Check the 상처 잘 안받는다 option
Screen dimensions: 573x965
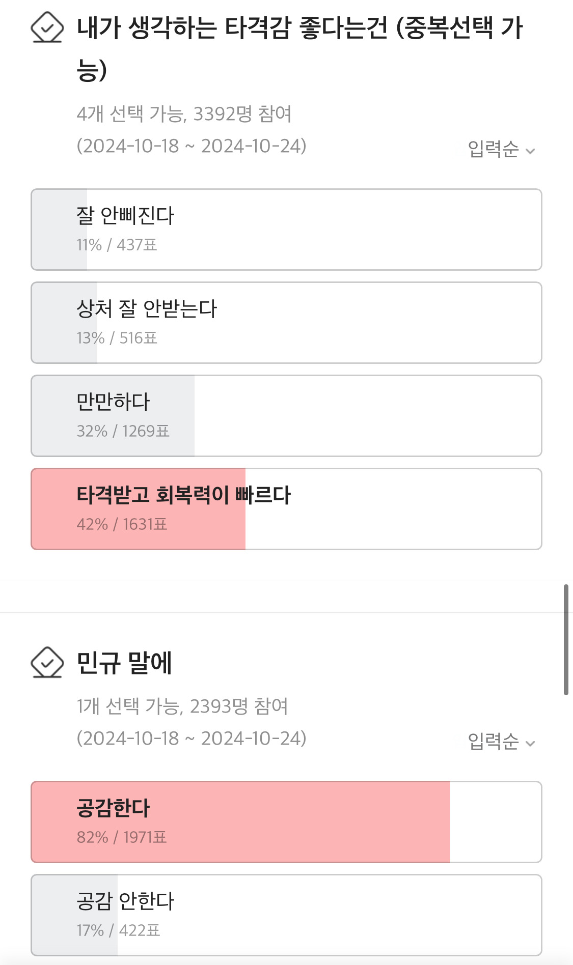point(286,323)
